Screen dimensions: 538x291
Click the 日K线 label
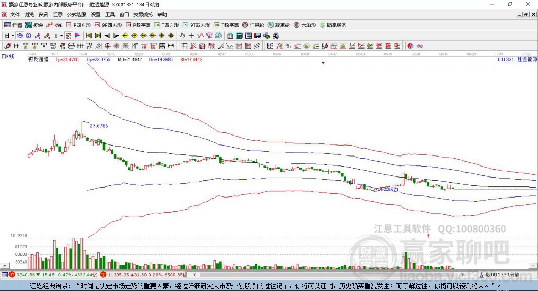pyautogui.click(x=8, y=56)
